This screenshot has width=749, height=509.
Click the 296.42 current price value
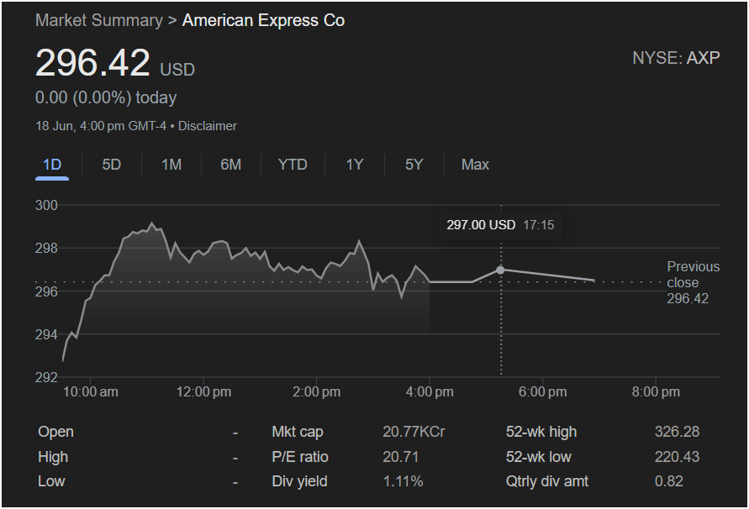pyautogui.click(x=92, y=62)
